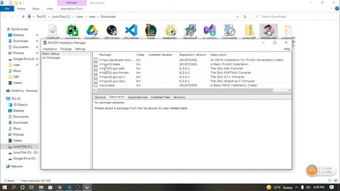Open the O365ProPlus file icon

point(53,30)
